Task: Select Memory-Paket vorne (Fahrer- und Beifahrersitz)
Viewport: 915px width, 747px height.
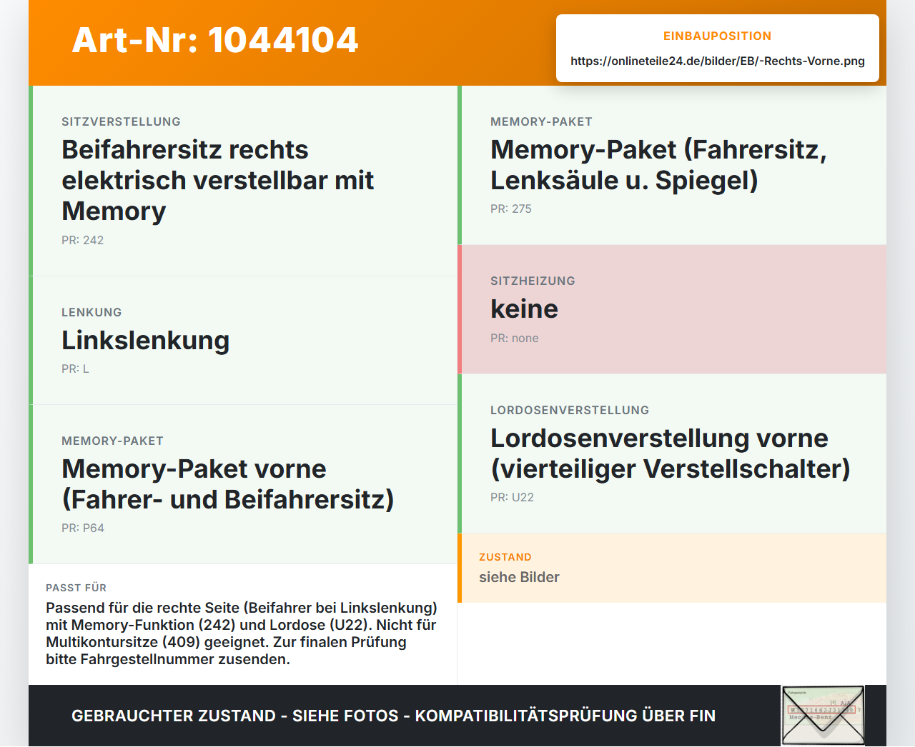Action: [227, 484]
